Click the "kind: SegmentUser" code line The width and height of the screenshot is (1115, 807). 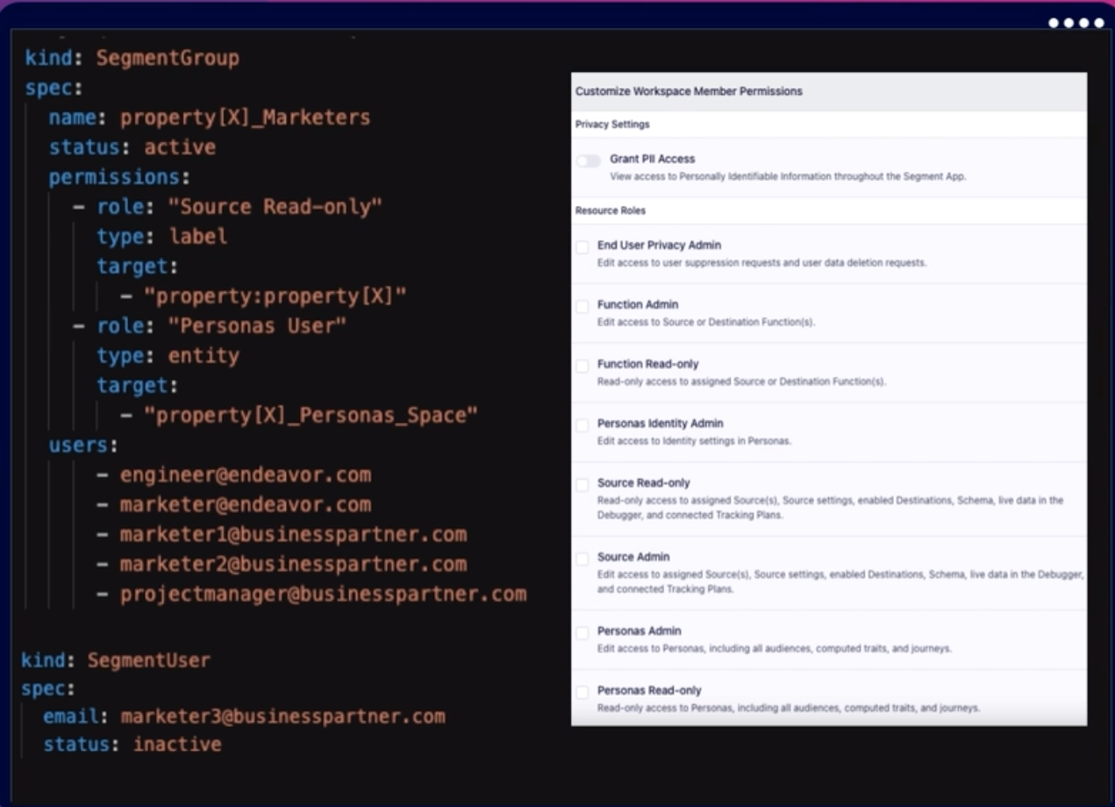coord(116,661)
